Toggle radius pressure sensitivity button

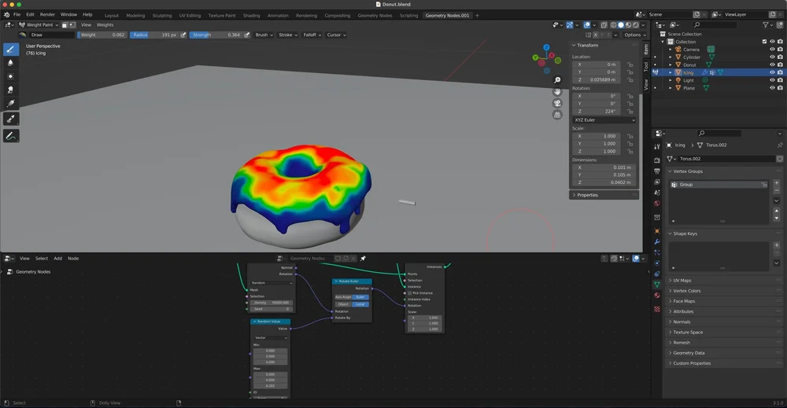(x=183, y=35)
